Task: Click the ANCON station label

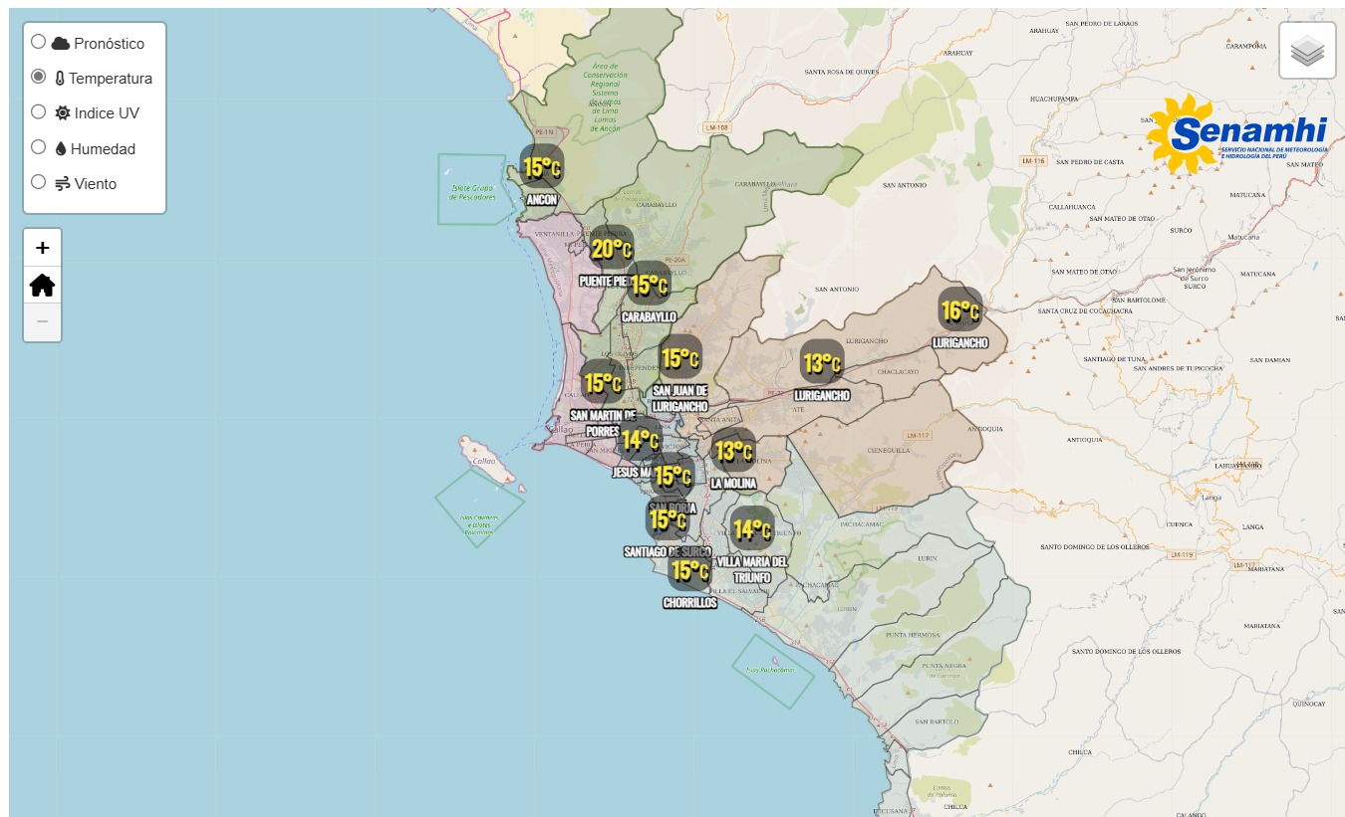Action: 542,200
